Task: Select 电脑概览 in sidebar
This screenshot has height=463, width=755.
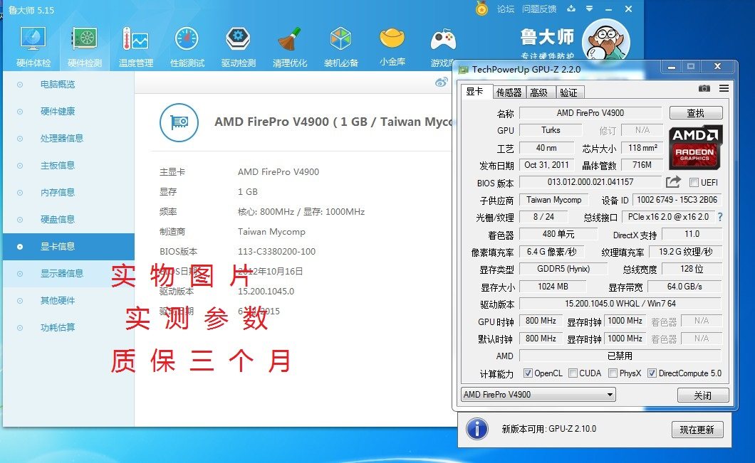Action: (68, 85)
